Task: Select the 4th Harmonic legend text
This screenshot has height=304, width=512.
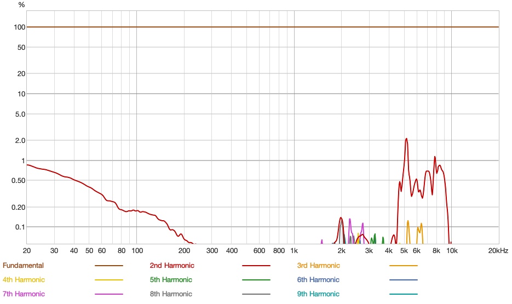Action: (24, 280)
